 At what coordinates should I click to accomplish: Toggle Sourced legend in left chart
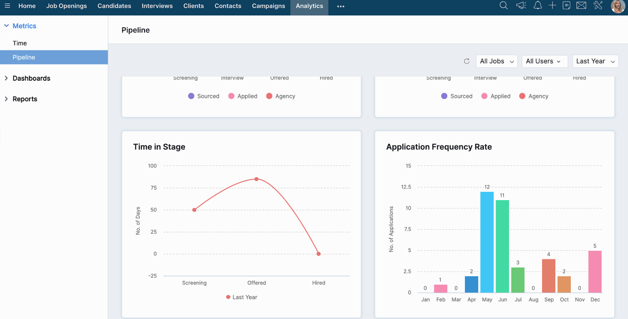(x=204, y=96)
